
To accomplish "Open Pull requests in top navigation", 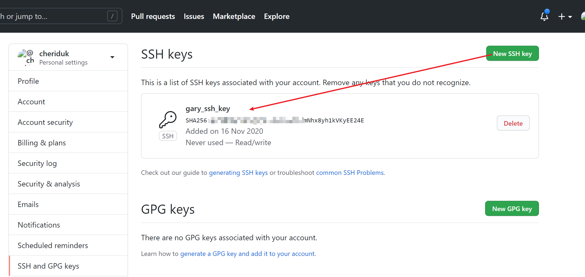I will click(x=153, y=16).
